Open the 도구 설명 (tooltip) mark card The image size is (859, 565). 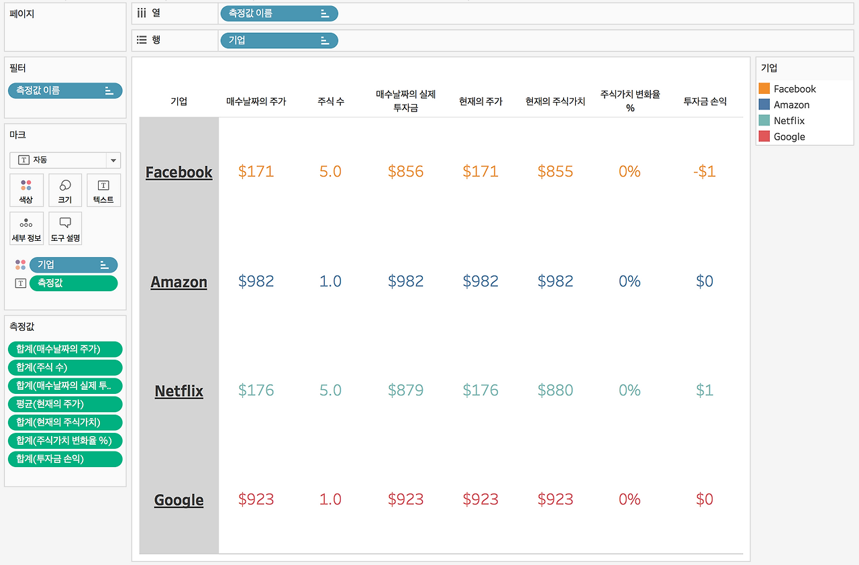[x=65, y=229]
